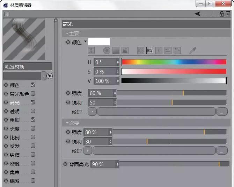234x187 pixels.
Task: Toggle the lock icon in the top toolbar
Action: (x=221, y=14)
